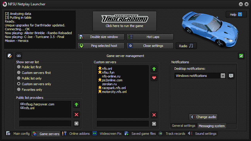Click the Saved game files disk icon

[126, 134]
